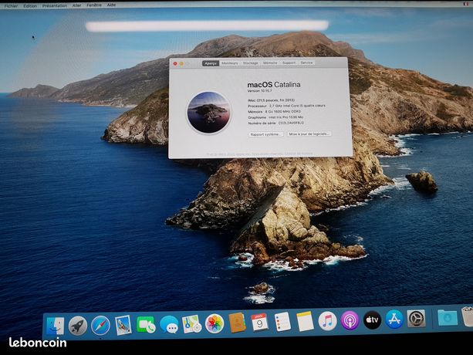Open Messages from the Dock
Image resolution: width=473 pixels, height=355 pixels.
169,325
